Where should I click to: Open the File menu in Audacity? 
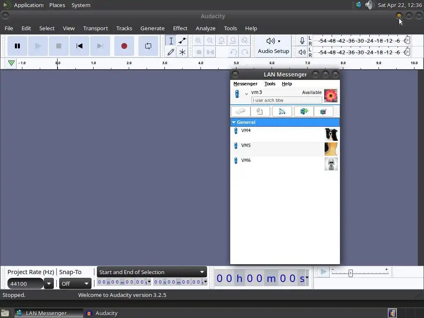pos(9,29)
